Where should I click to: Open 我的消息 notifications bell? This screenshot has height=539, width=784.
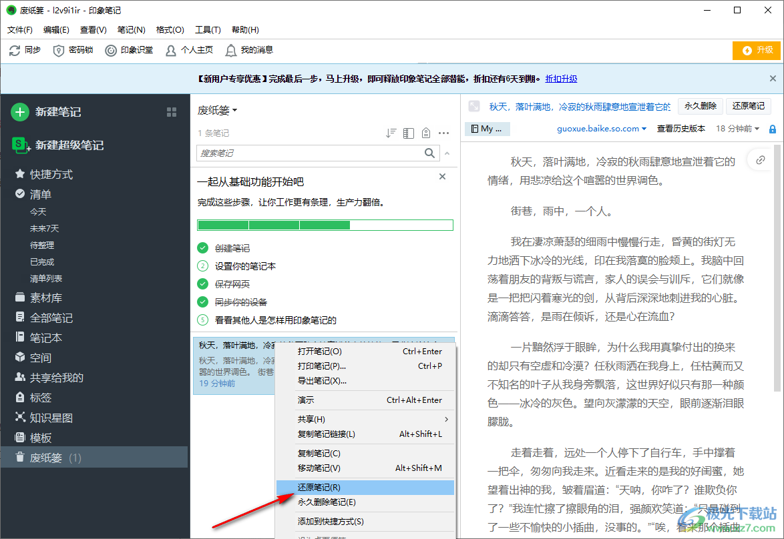tap(249, 50)
